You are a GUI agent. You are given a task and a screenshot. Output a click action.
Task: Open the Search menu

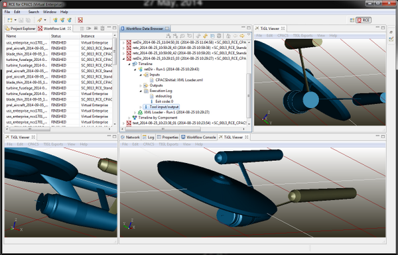click(x=34, y=12)
